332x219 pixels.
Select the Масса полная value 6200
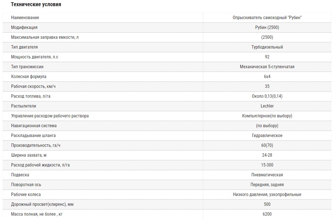pyautogui.click(x=267, y=214)
